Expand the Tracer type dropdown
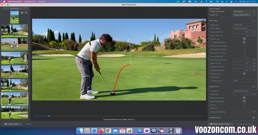The image size is (258, 135). [244, 25]
